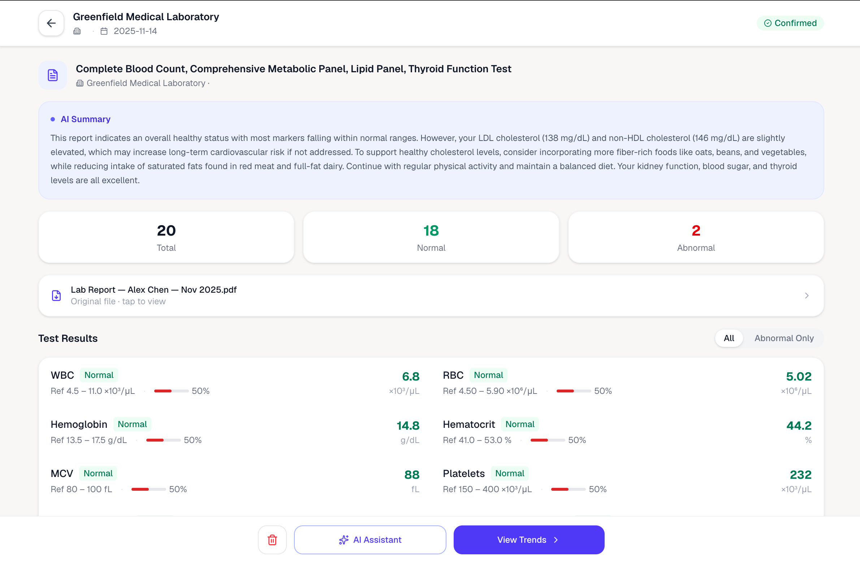Click the Confirmed status badge
The height and width of the screenshot is (563, 860).
pos(790,23)
